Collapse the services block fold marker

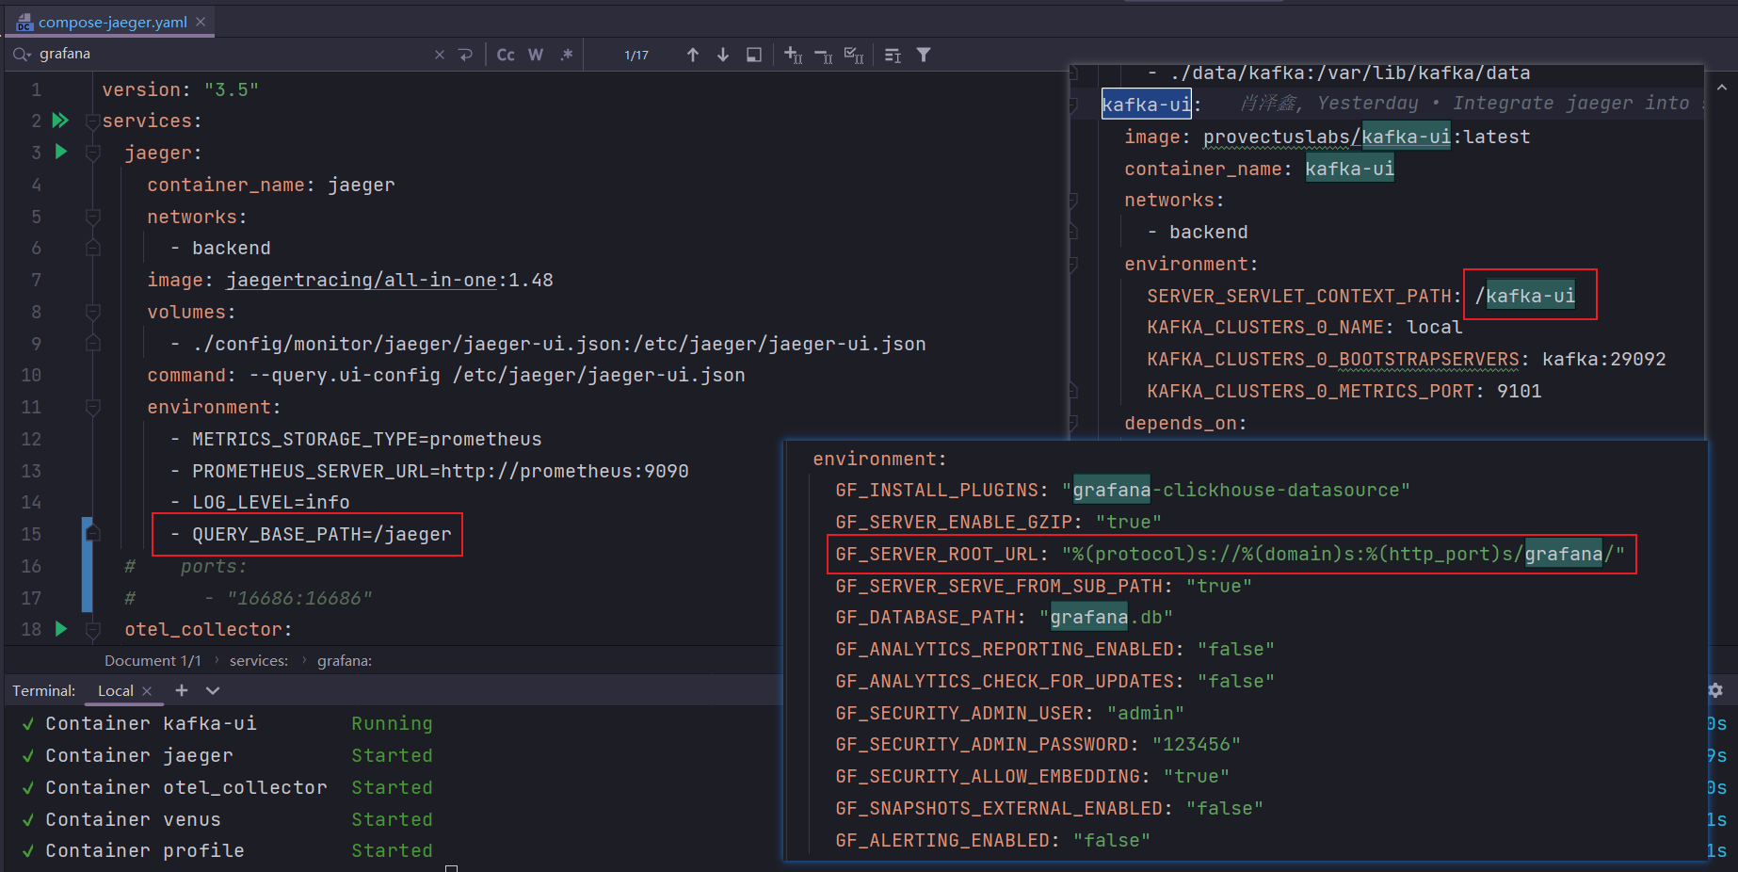point(92,121)
